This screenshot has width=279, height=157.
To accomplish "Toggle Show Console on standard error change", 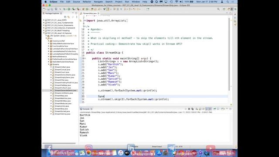I will [x=210, y=109].
